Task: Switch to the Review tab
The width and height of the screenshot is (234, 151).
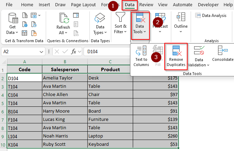Action: [146, 5]
